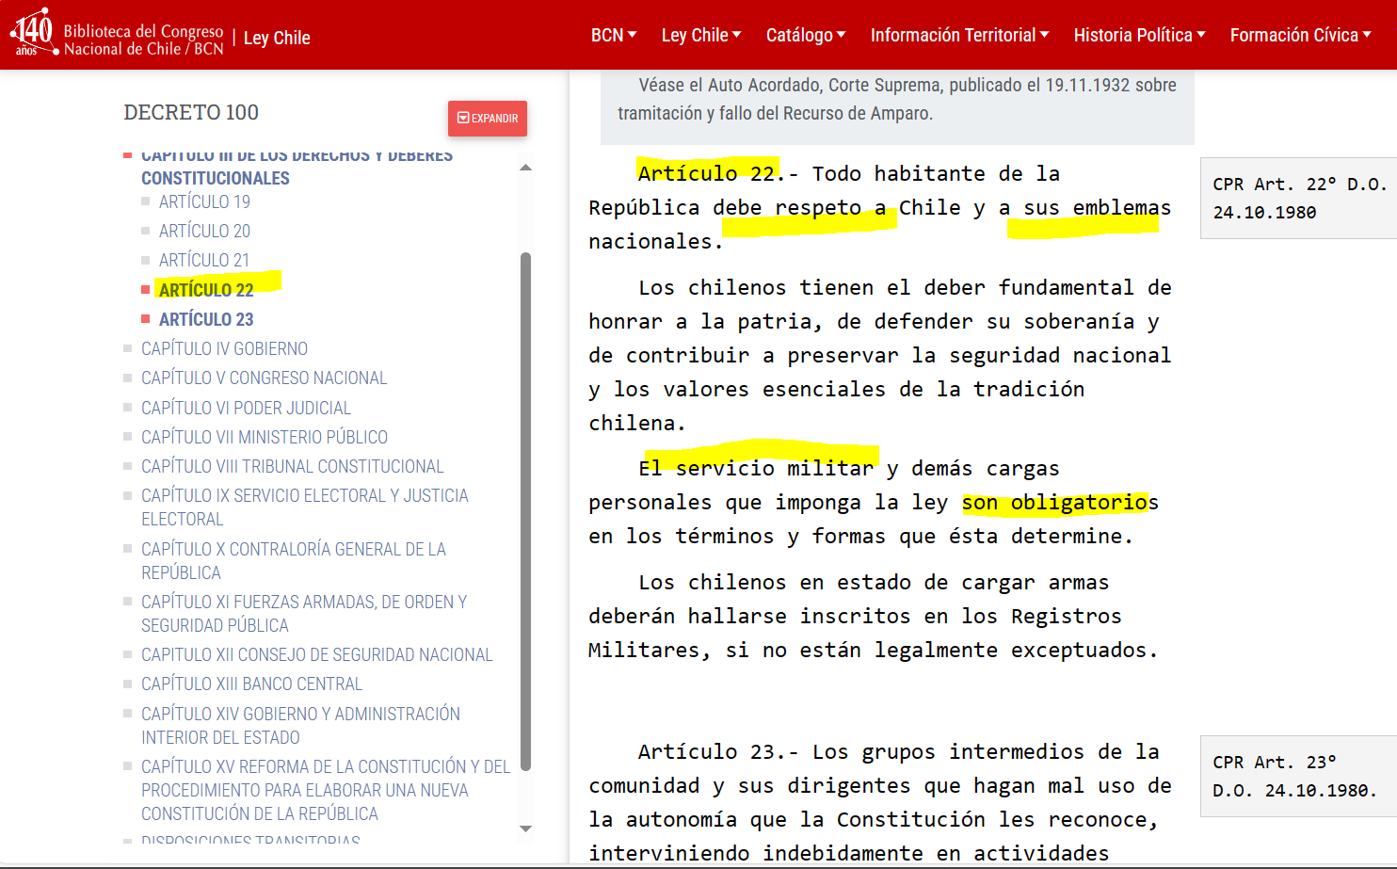Open the Formación Cívica dropdown menu

coord(1300,35)
